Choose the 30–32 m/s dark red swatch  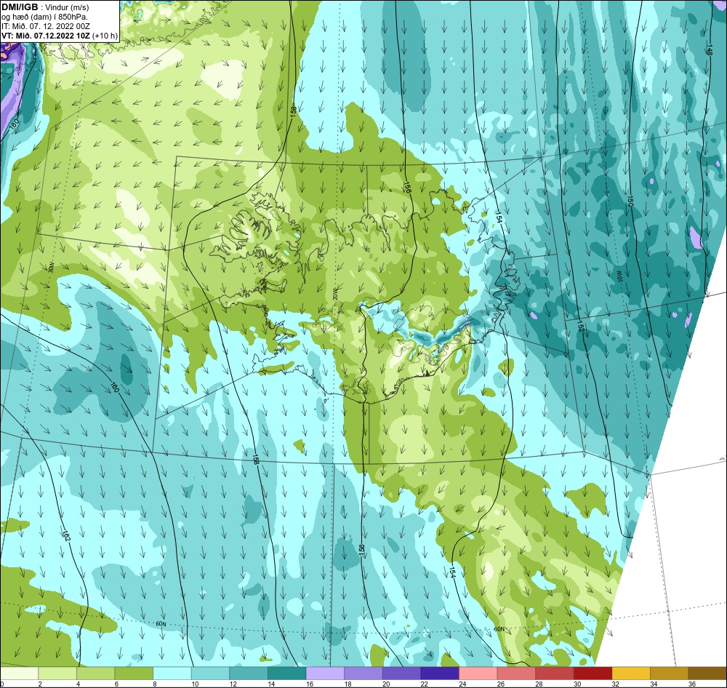(x=593, y=673)
